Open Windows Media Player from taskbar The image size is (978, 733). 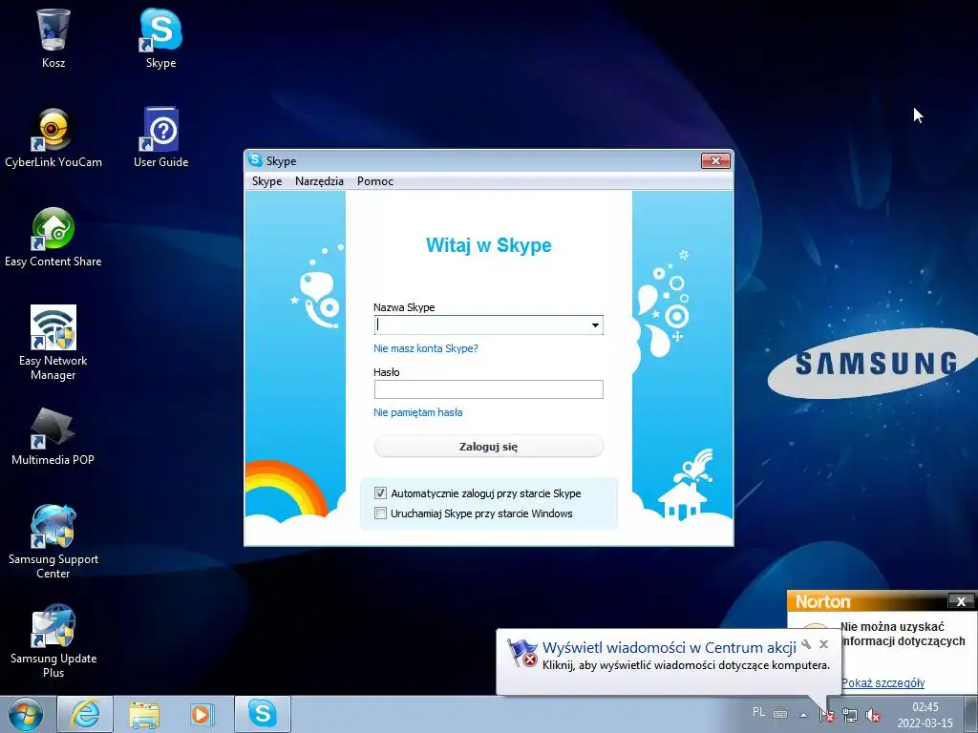tap(202, 714)
